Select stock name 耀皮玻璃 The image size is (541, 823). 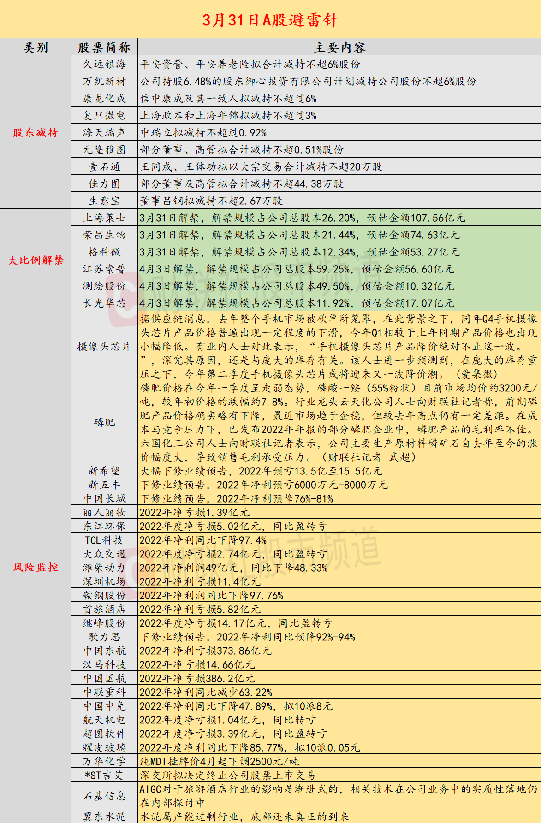[x=104, y=748]
